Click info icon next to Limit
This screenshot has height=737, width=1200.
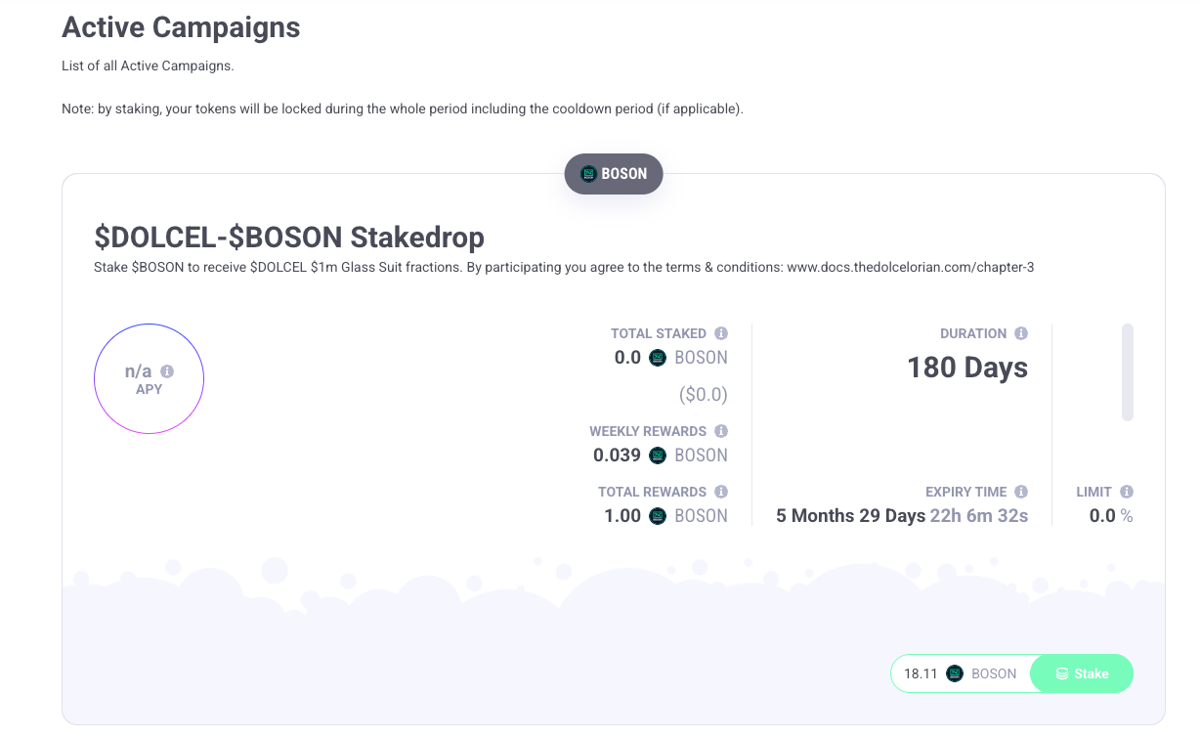[x=1127, y=492]
